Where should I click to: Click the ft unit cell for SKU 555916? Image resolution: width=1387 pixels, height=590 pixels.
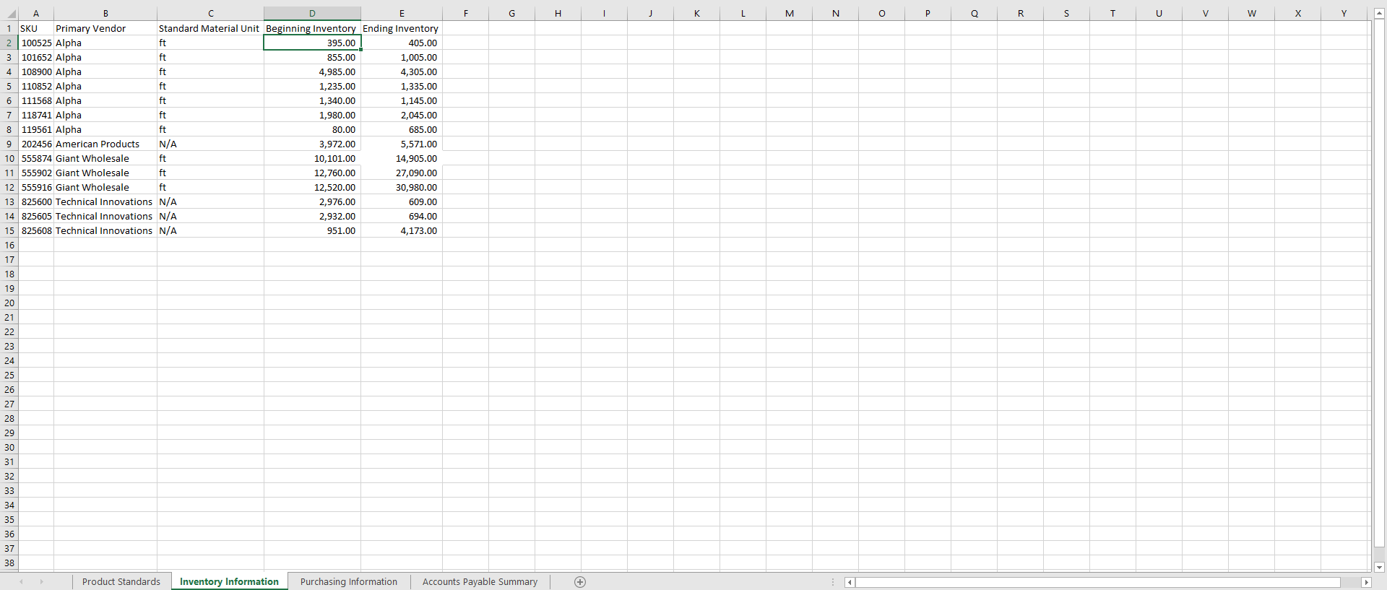[210, 187]
